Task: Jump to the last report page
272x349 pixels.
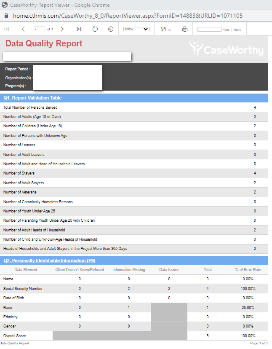Action: click(79, 29)
